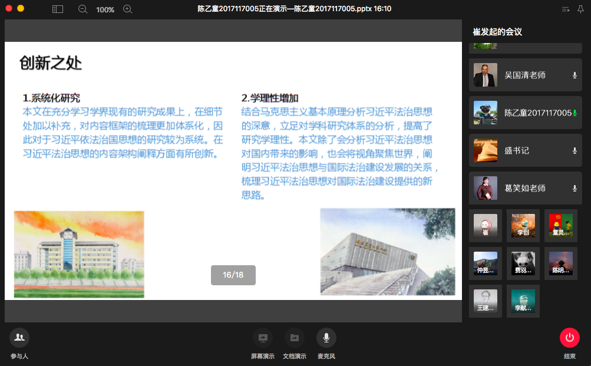
Task: Open 文档演示 document presentation
Action: click(x=295, y=338)
